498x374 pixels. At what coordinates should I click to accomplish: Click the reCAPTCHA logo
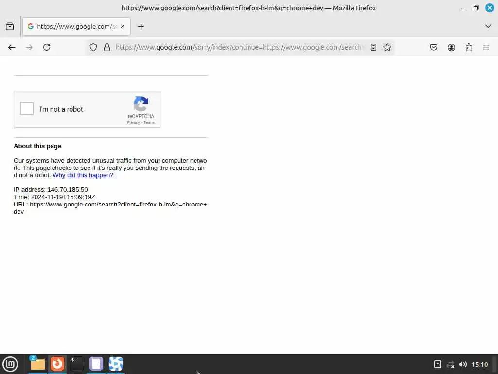pos(141,104)
